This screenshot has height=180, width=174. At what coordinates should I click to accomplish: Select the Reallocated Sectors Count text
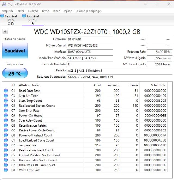point(37,106)
